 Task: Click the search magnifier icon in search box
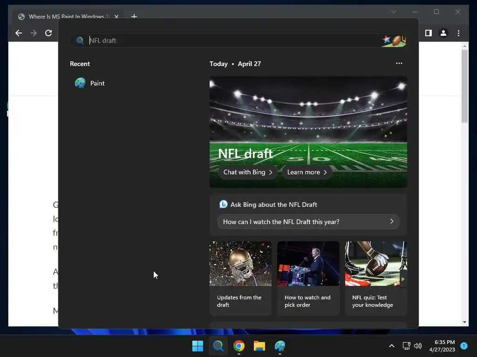pyautogui.click(x=80, y=40)
